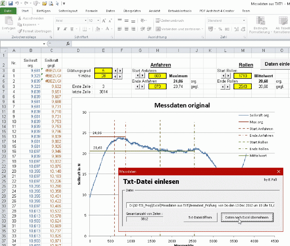Increase Start Rollen with right spinner arrow
Image resolution: width=290 pixels, height=246 pixels.
[227, 76]
